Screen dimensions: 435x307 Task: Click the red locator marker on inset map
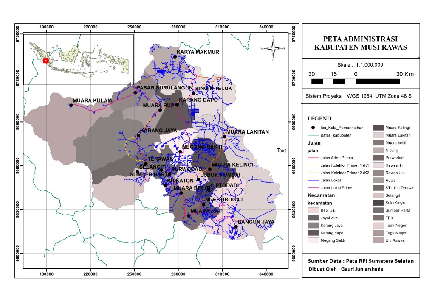click(46, 61)
